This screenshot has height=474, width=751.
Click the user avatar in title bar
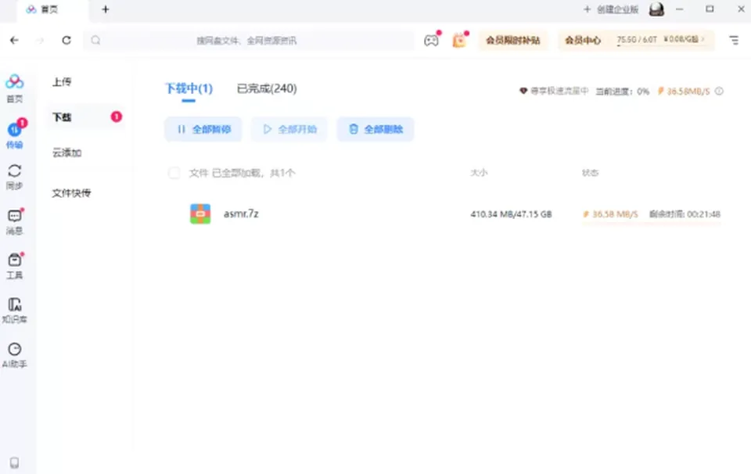[x=656, y=9]
